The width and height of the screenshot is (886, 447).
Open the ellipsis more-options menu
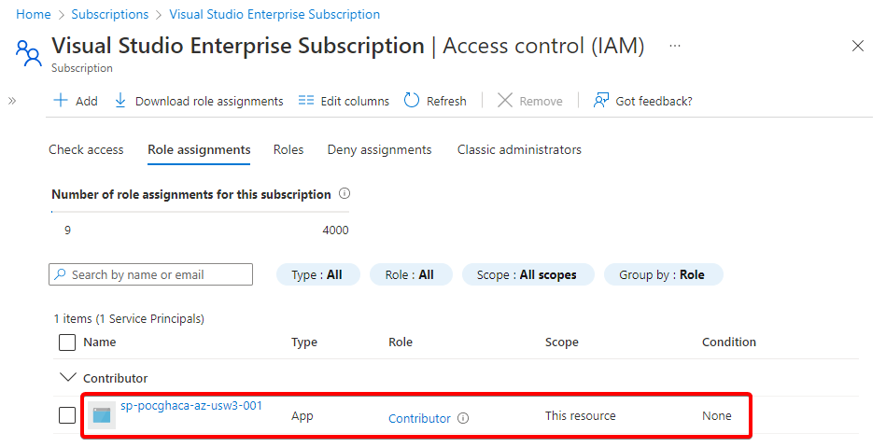[675, 46]
